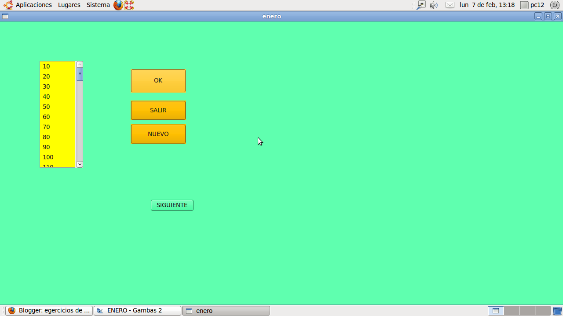Click the SIGUIENTE button
This screenshot has height=316, width=563.
click(x=172, y=205)
